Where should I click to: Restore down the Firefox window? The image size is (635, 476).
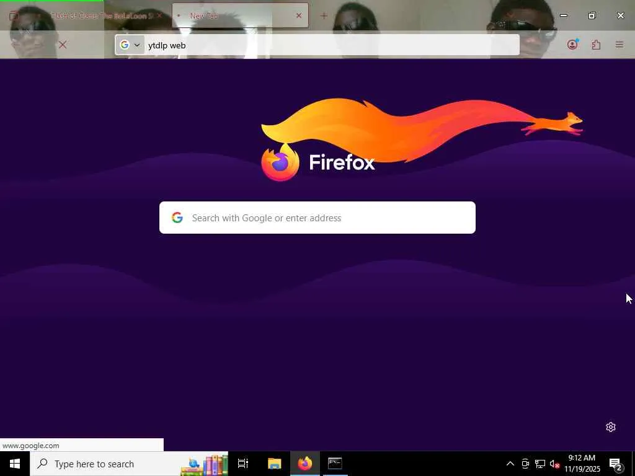(592, 15)
